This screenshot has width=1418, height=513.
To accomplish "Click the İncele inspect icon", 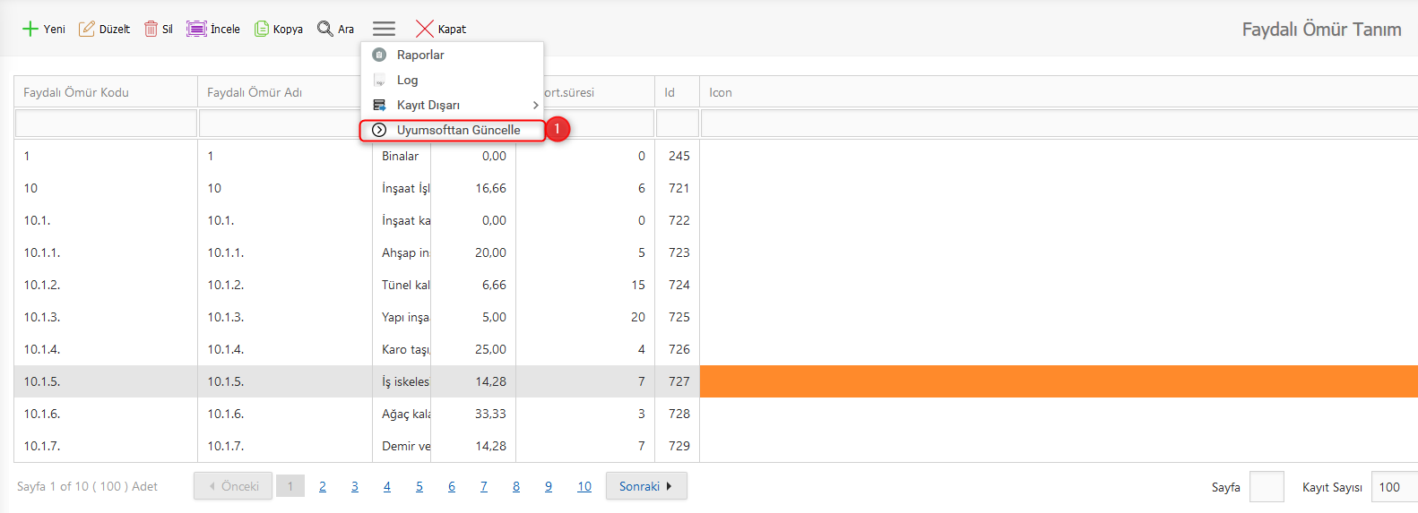I will tap(196, 29).
